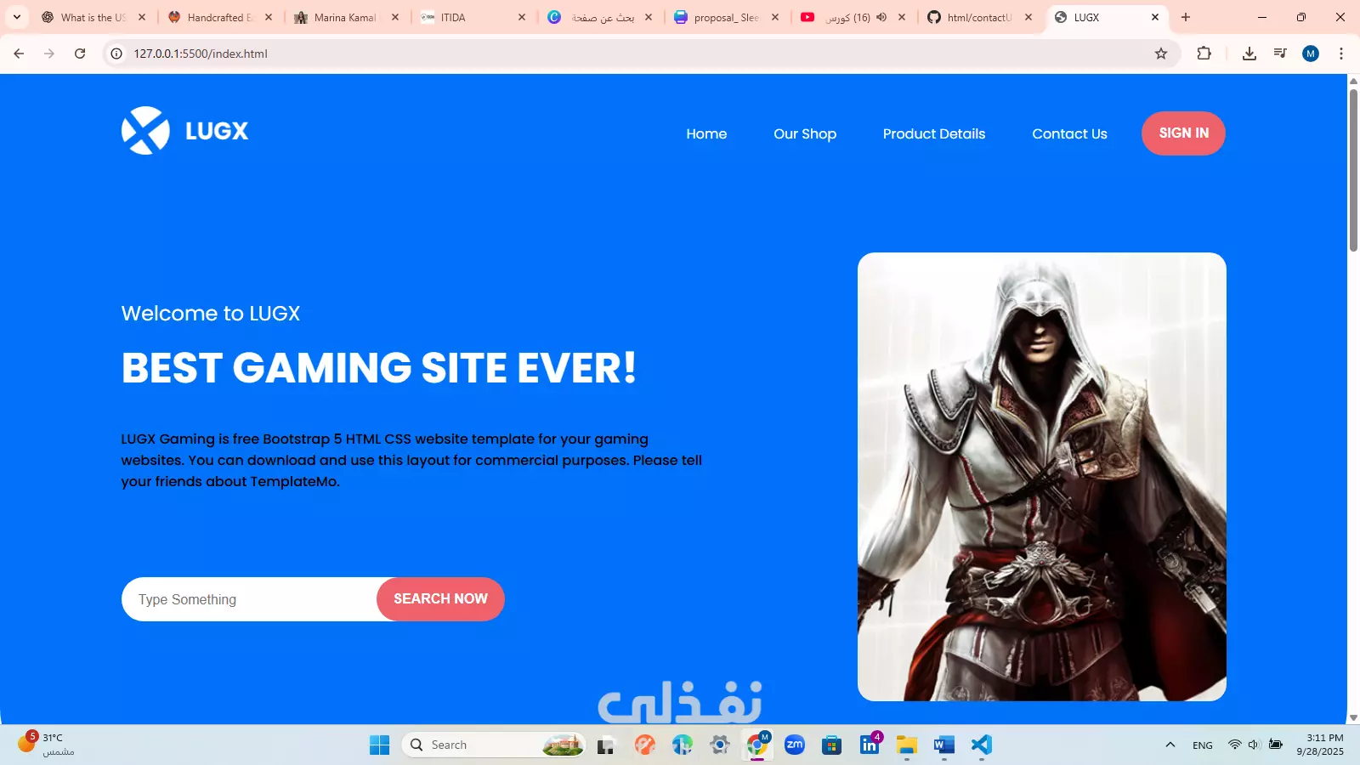Open the weather widget showing 31°C
Screen dimensions: 1360x765
click(46, 745)
